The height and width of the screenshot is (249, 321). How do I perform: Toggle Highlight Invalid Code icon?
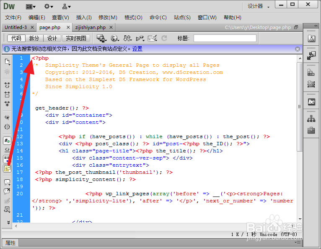[7, 150]
